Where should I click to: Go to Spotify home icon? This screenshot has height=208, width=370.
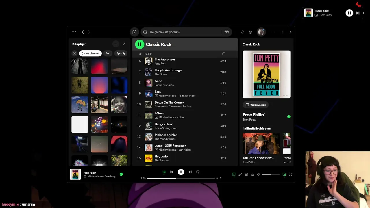(134, 32)
